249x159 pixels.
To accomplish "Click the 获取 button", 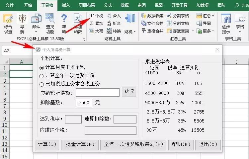I will pos(129,92).
